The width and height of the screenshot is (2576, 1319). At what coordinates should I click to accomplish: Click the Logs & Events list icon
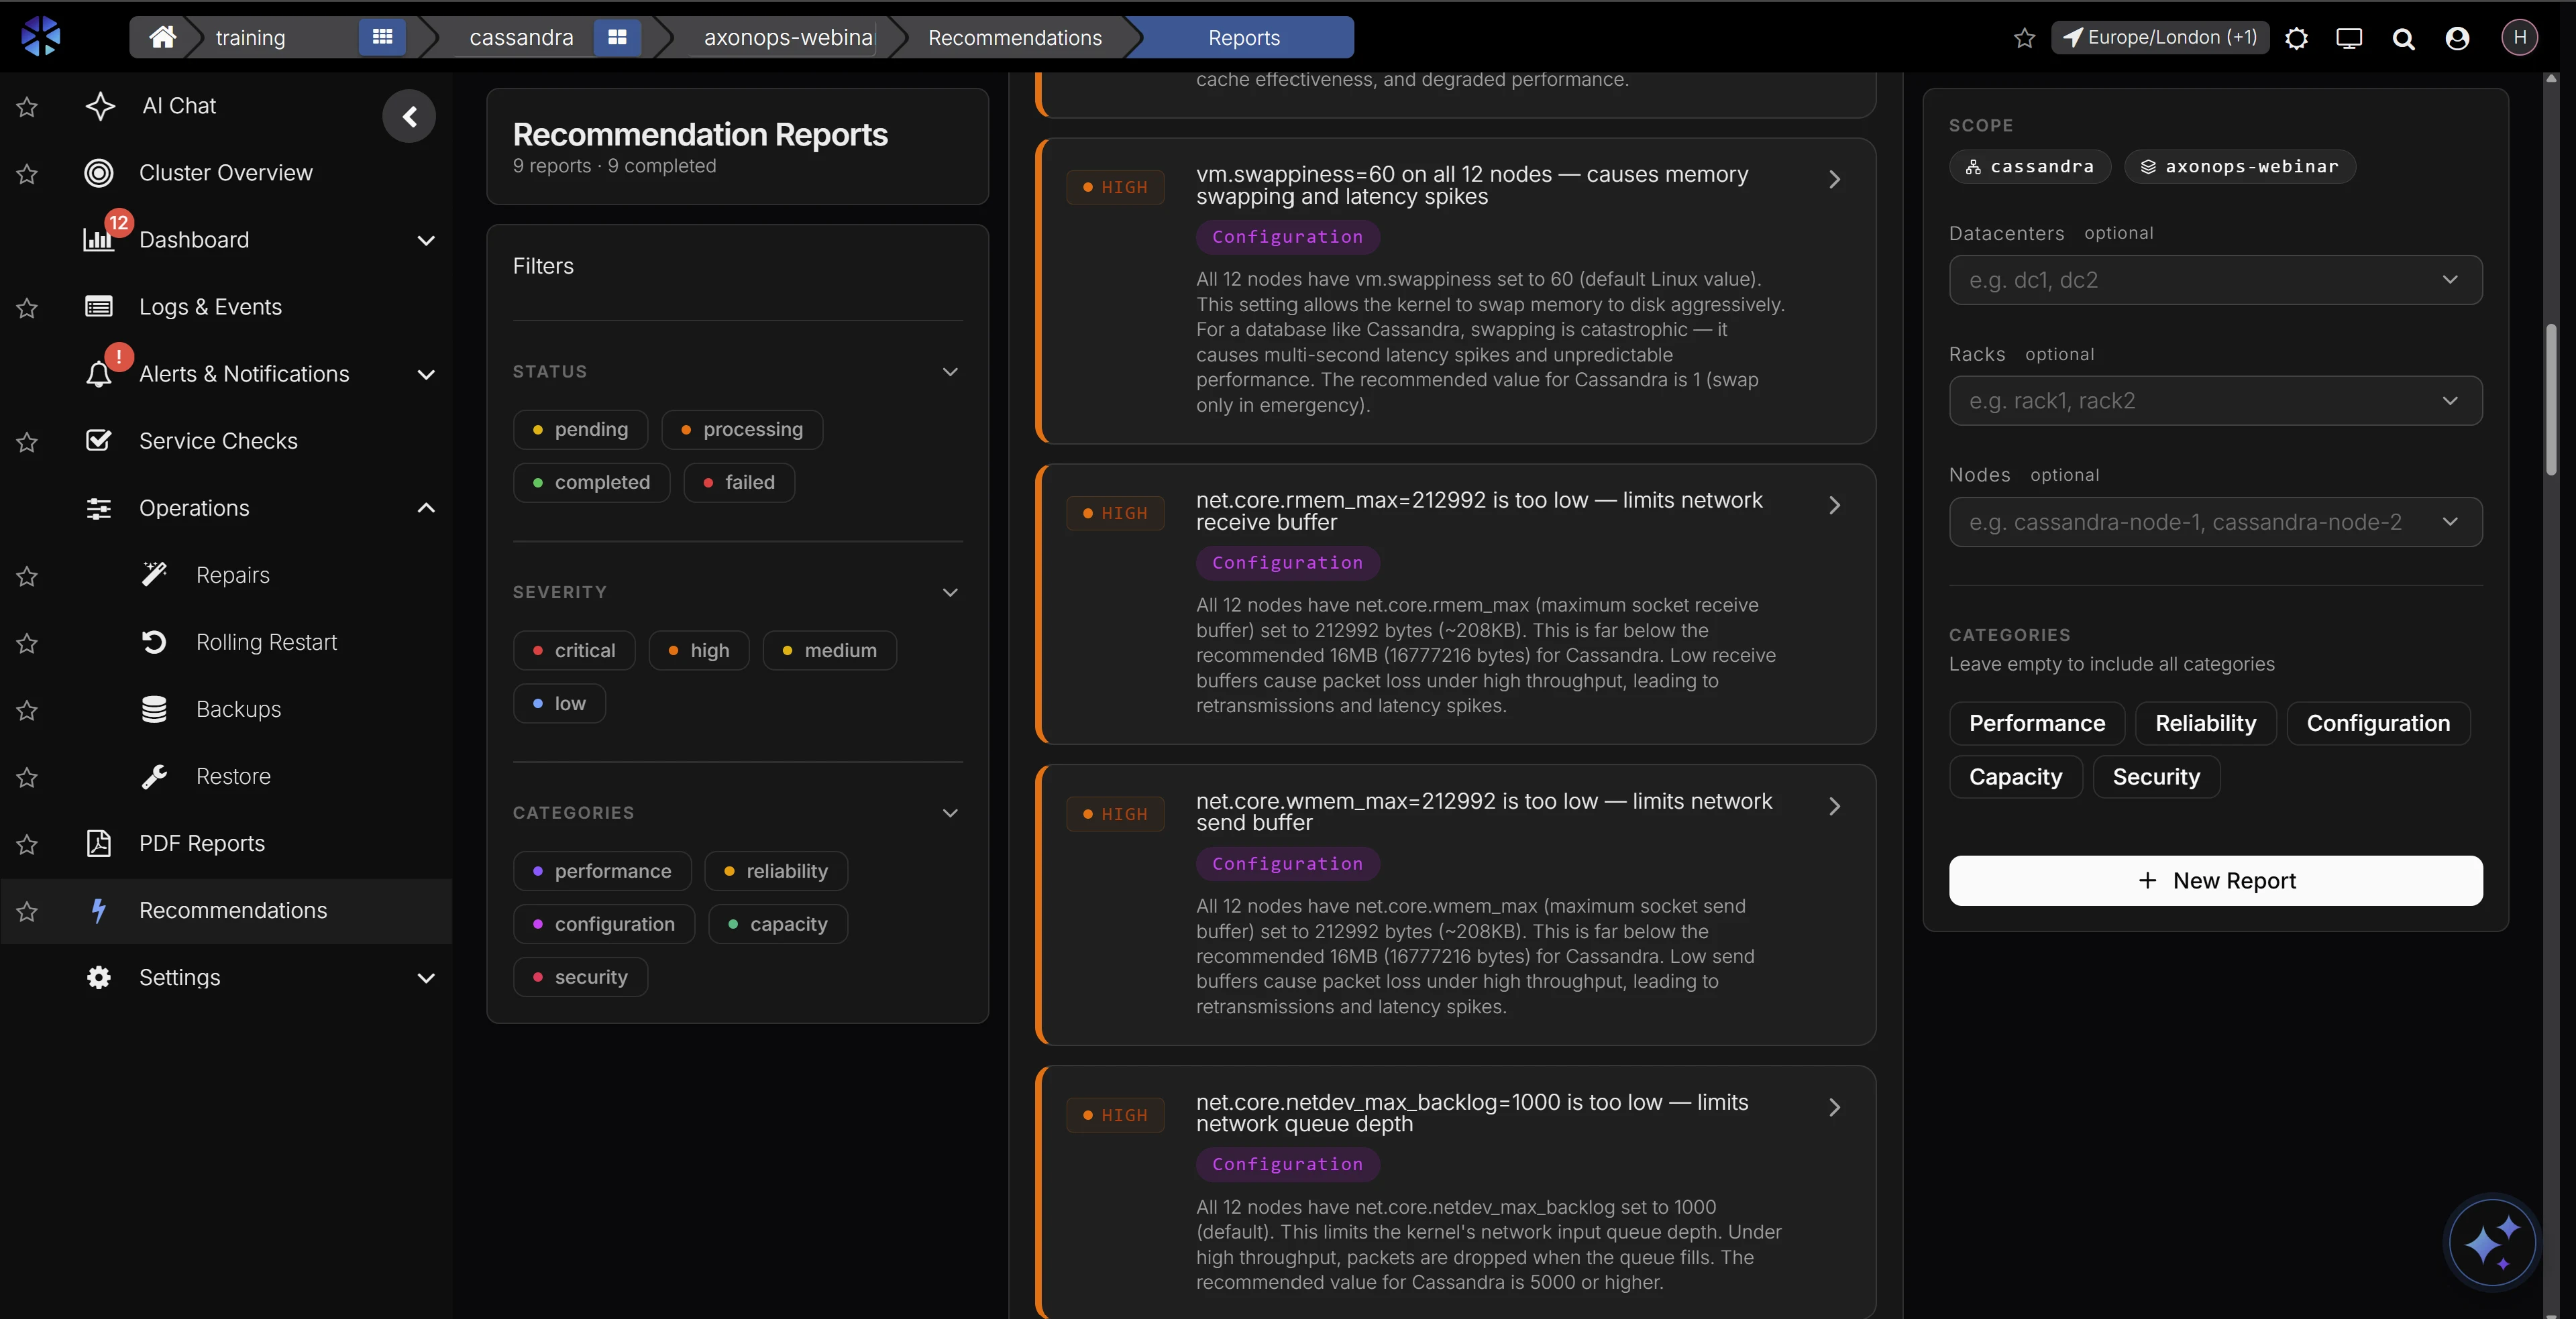[98, 306]
